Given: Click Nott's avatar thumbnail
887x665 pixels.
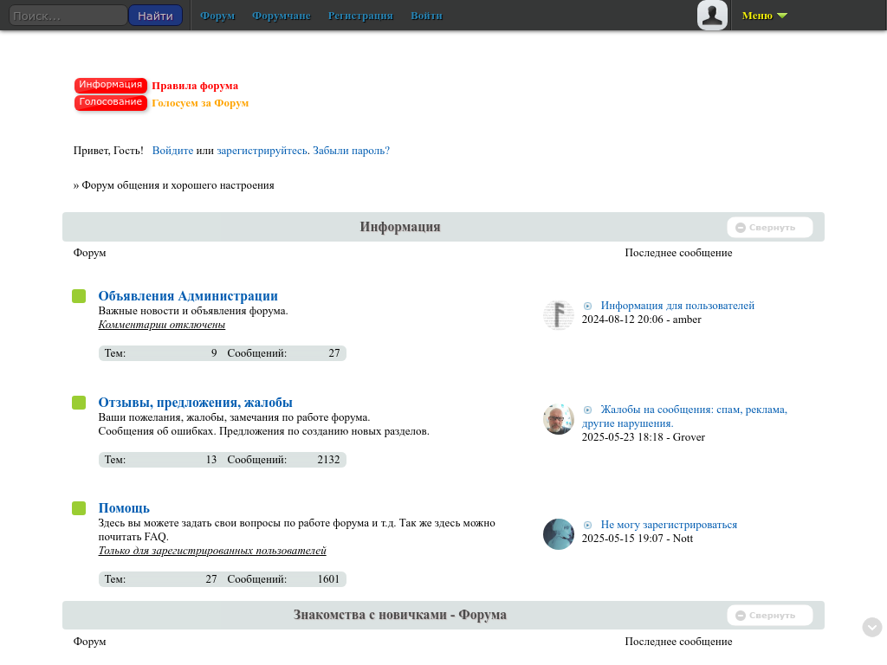Looking at the screenshot, I should 559,534.
